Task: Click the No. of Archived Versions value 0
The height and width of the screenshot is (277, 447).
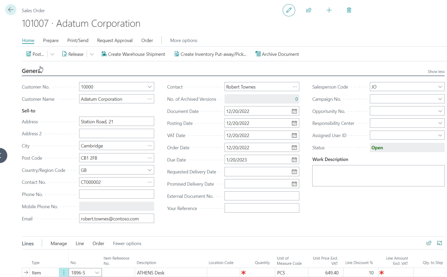Action: click(x=296, y=99)
